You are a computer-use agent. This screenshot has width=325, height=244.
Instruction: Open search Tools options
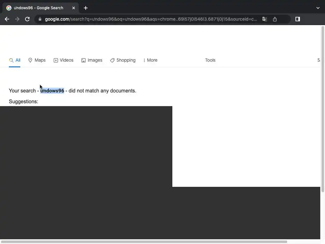210,60
